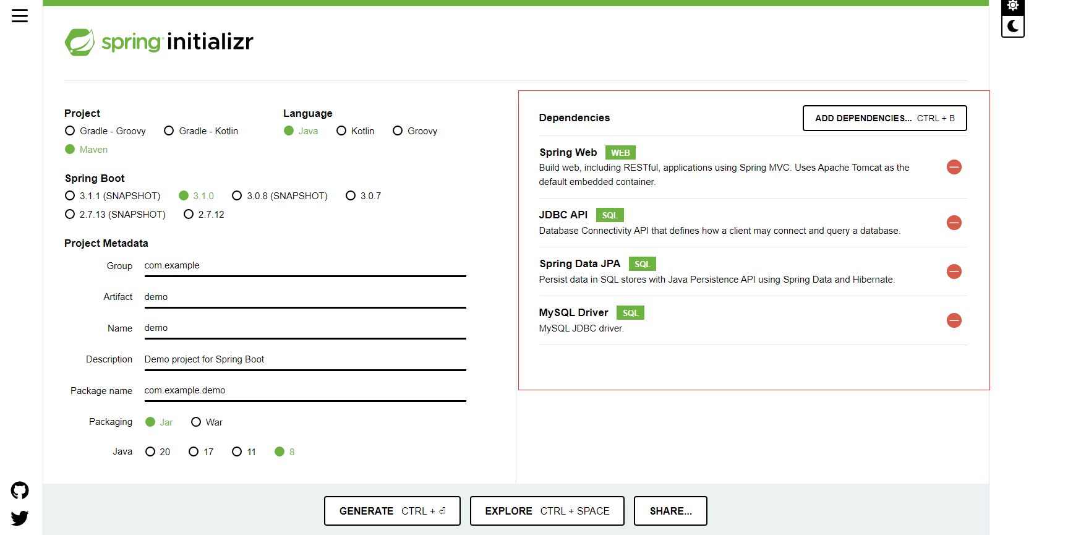Remove the MySQL Driver dependency
The width and height of the screenshot is (1081, 535).
tap(954, 320)
